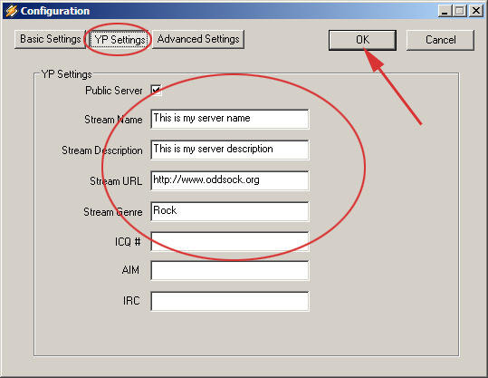Maximize the Configuration dialog window
Image resolution: width=488 pixels, height=378 pixels.
pyautogui.click(x=460, y=11)
